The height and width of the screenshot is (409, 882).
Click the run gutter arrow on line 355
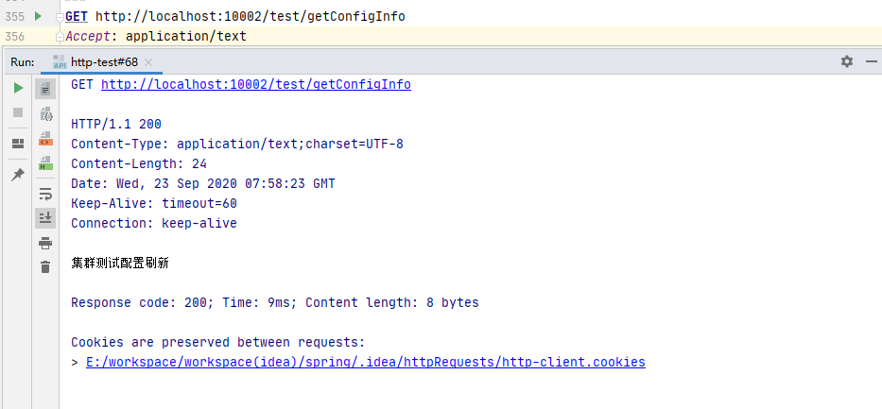click(37, 16)
